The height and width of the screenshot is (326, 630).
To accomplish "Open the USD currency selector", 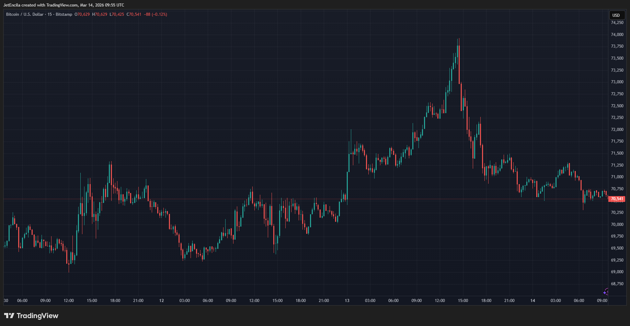I will (616, 15).
